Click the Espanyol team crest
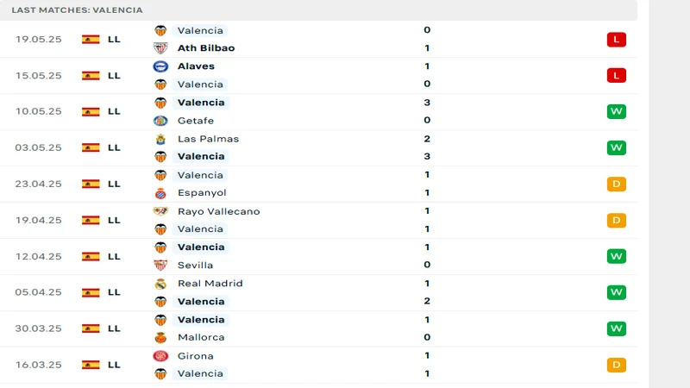The height and width of the screenshot is (388, 690). click(x=160, y=193)
